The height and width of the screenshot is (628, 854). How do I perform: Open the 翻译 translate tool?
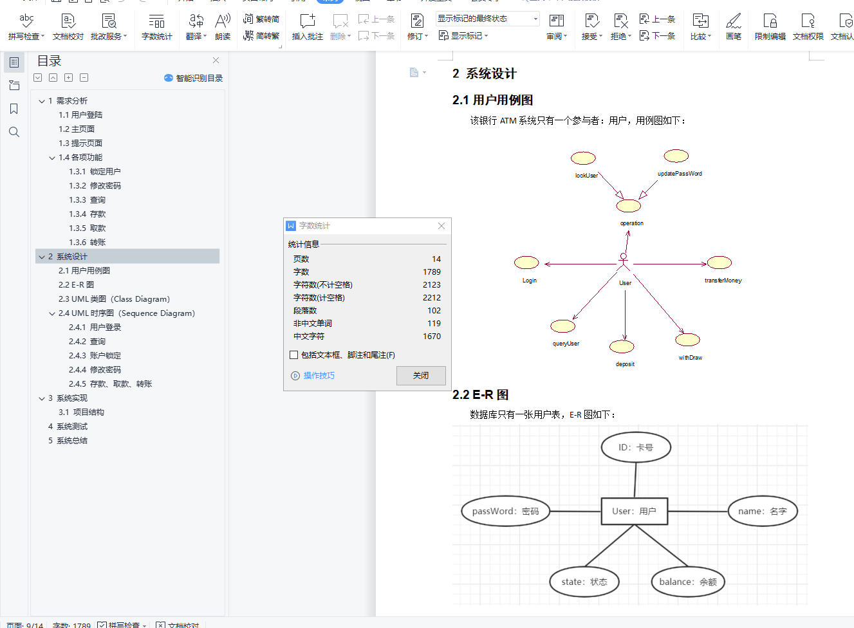coord(196,27)
